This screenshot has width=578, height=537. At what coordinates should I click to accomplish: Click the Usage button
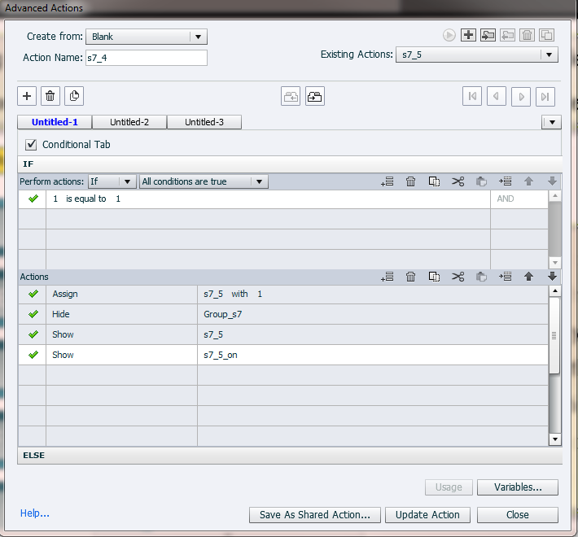pyautogui.click(x=449, y=487)
